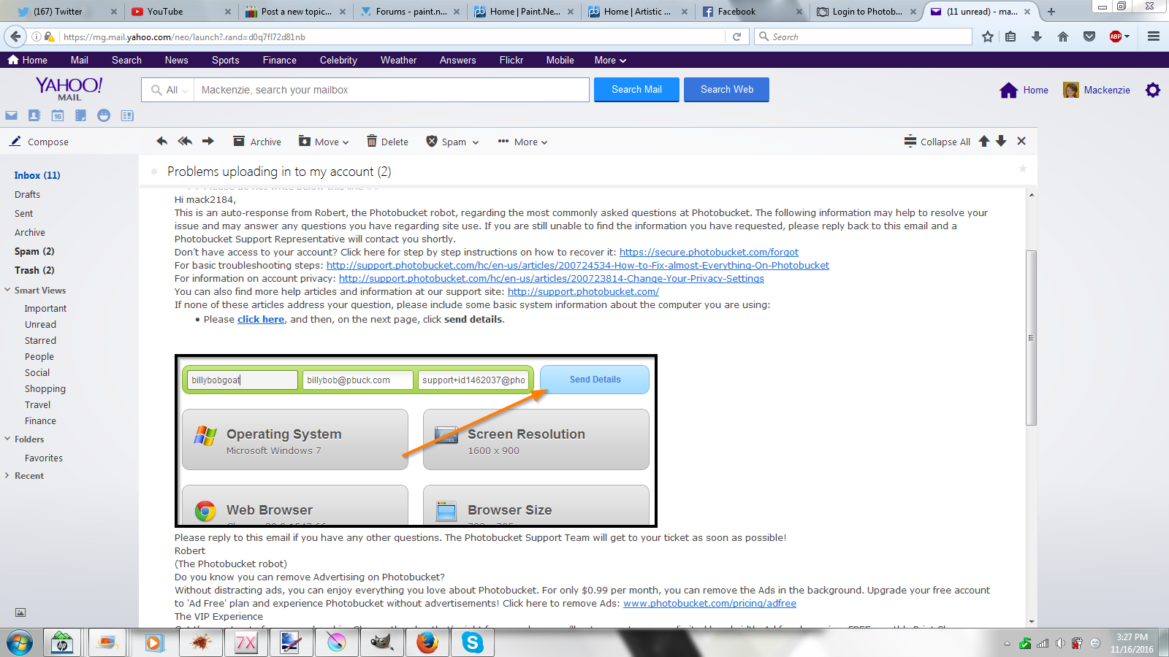This screenshot has height=657, width=1169.
Task: Go back using the browser back arrow
Action: (x=15, y=36)
